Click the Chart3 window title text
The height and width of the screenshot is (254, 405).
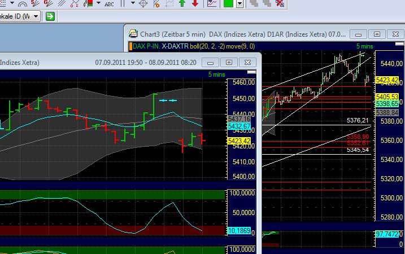pos(243,34)
